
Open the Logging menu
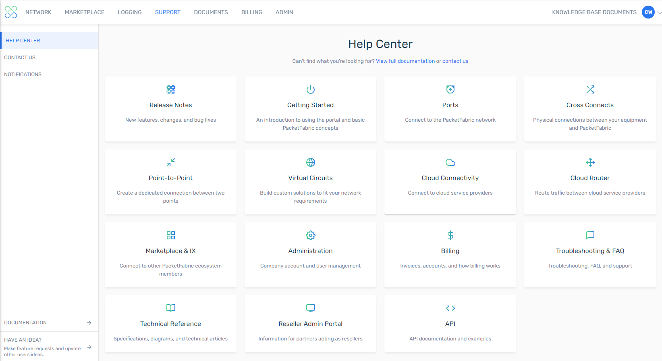[130, 12]
